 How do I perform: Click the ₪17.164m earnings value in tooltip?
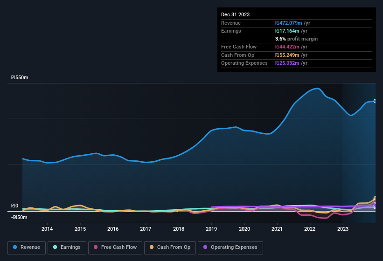(x=287, y=31)
